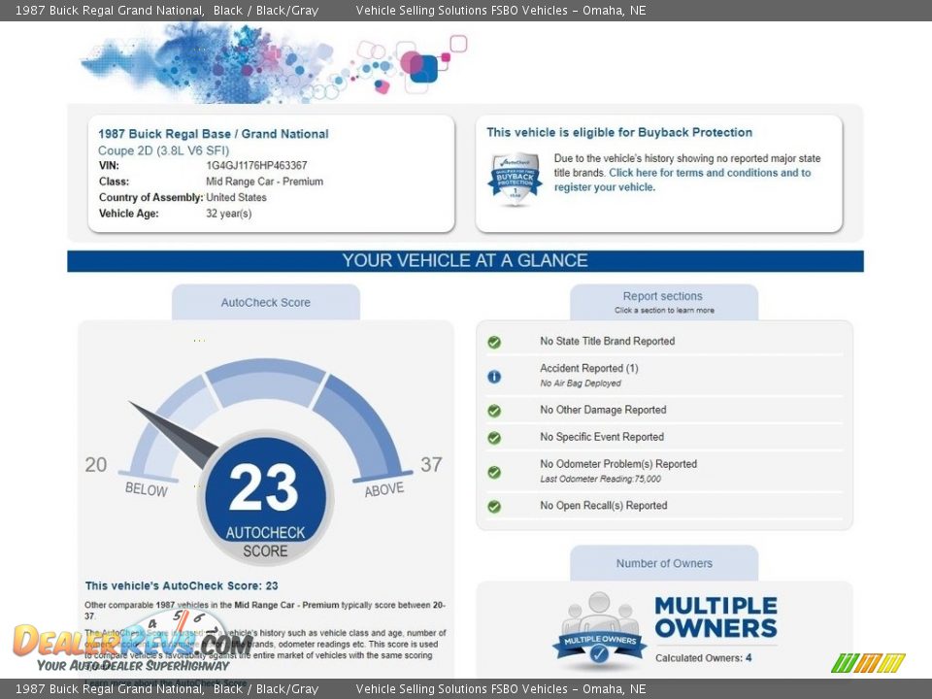Image resolution: width=932 pixels, height=699 pixels.
Task: Open the Number of Owners tab
Action: click(x=664, y=563)
